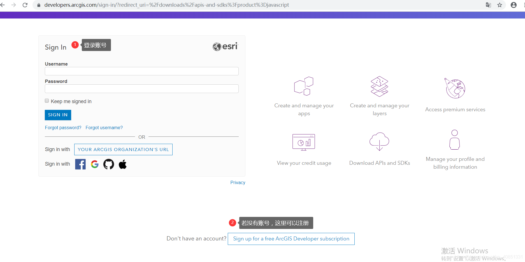This screenshot has width=525, height=262.
Task: Bookmark this page with star icon
Action: pyautogui.click(x=500, y=5)
